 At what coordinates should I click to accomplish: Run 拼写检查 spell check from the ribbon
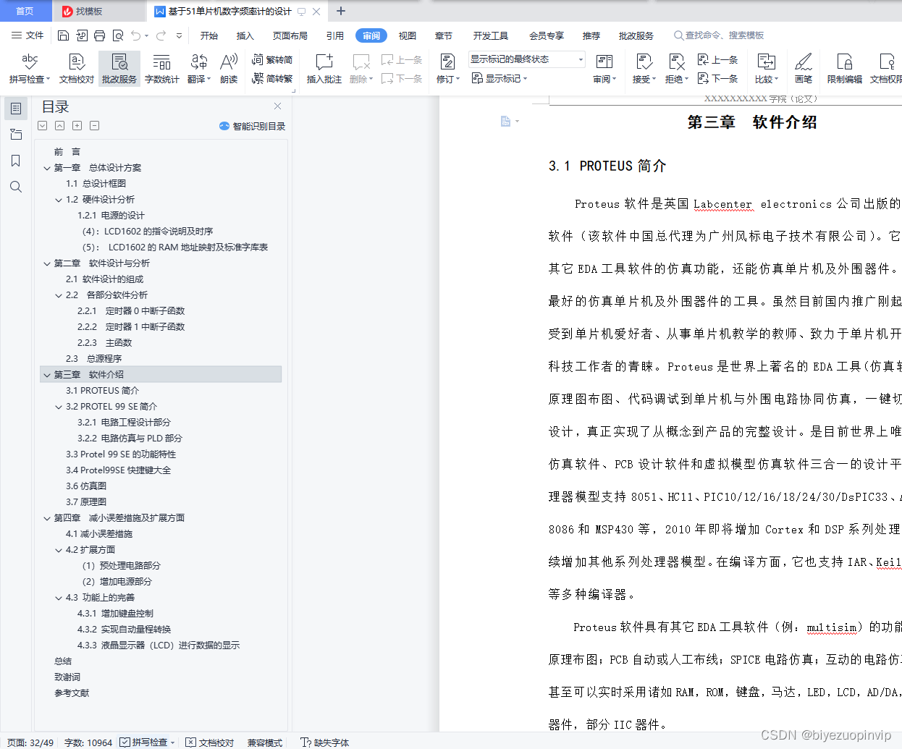pyautogui.click(x=30, y=69)
